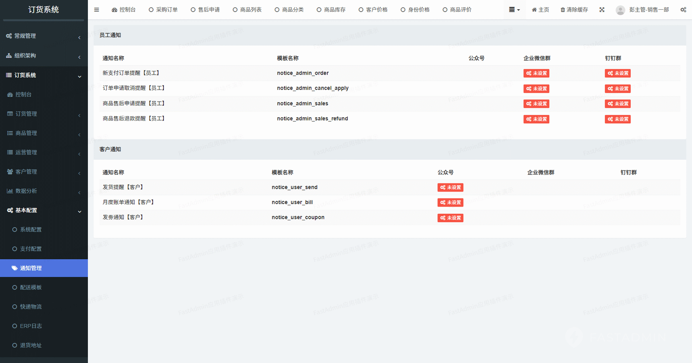
Task: Select 配送模板 in sidebar
Action: pyautogui.click(x=31, y=287)
